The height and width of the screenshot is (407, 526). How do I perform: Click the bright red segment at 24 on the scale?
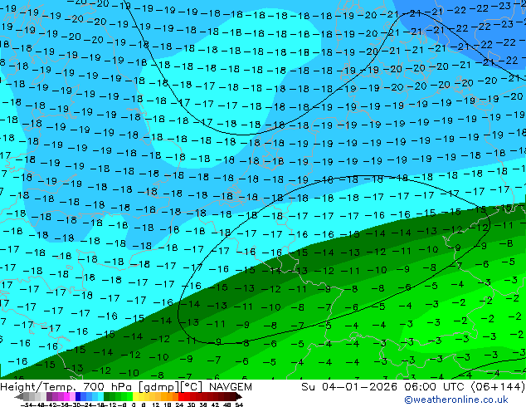181,396
